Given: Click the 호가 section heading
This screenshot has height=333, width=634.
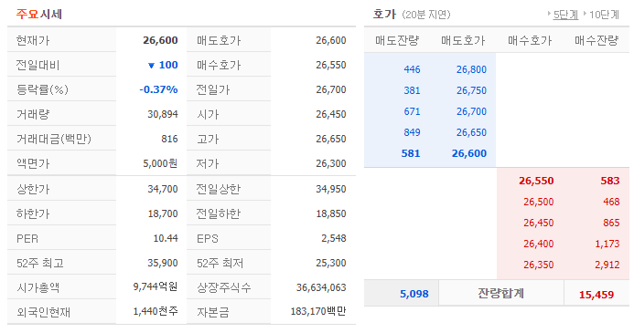Looking at the screenshot, I should [384, 15].
